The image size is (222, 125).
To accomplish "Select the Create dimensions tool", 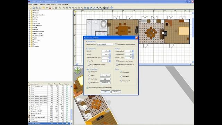I will click(79, 8).
